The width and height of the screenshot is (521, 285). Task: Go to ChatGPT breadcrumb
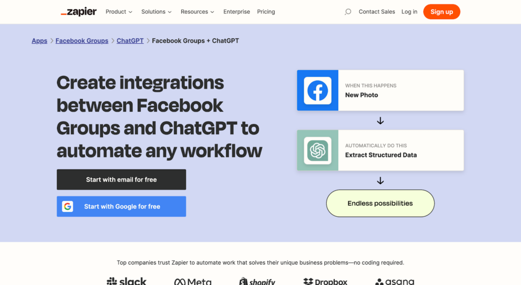click(130, 41)
